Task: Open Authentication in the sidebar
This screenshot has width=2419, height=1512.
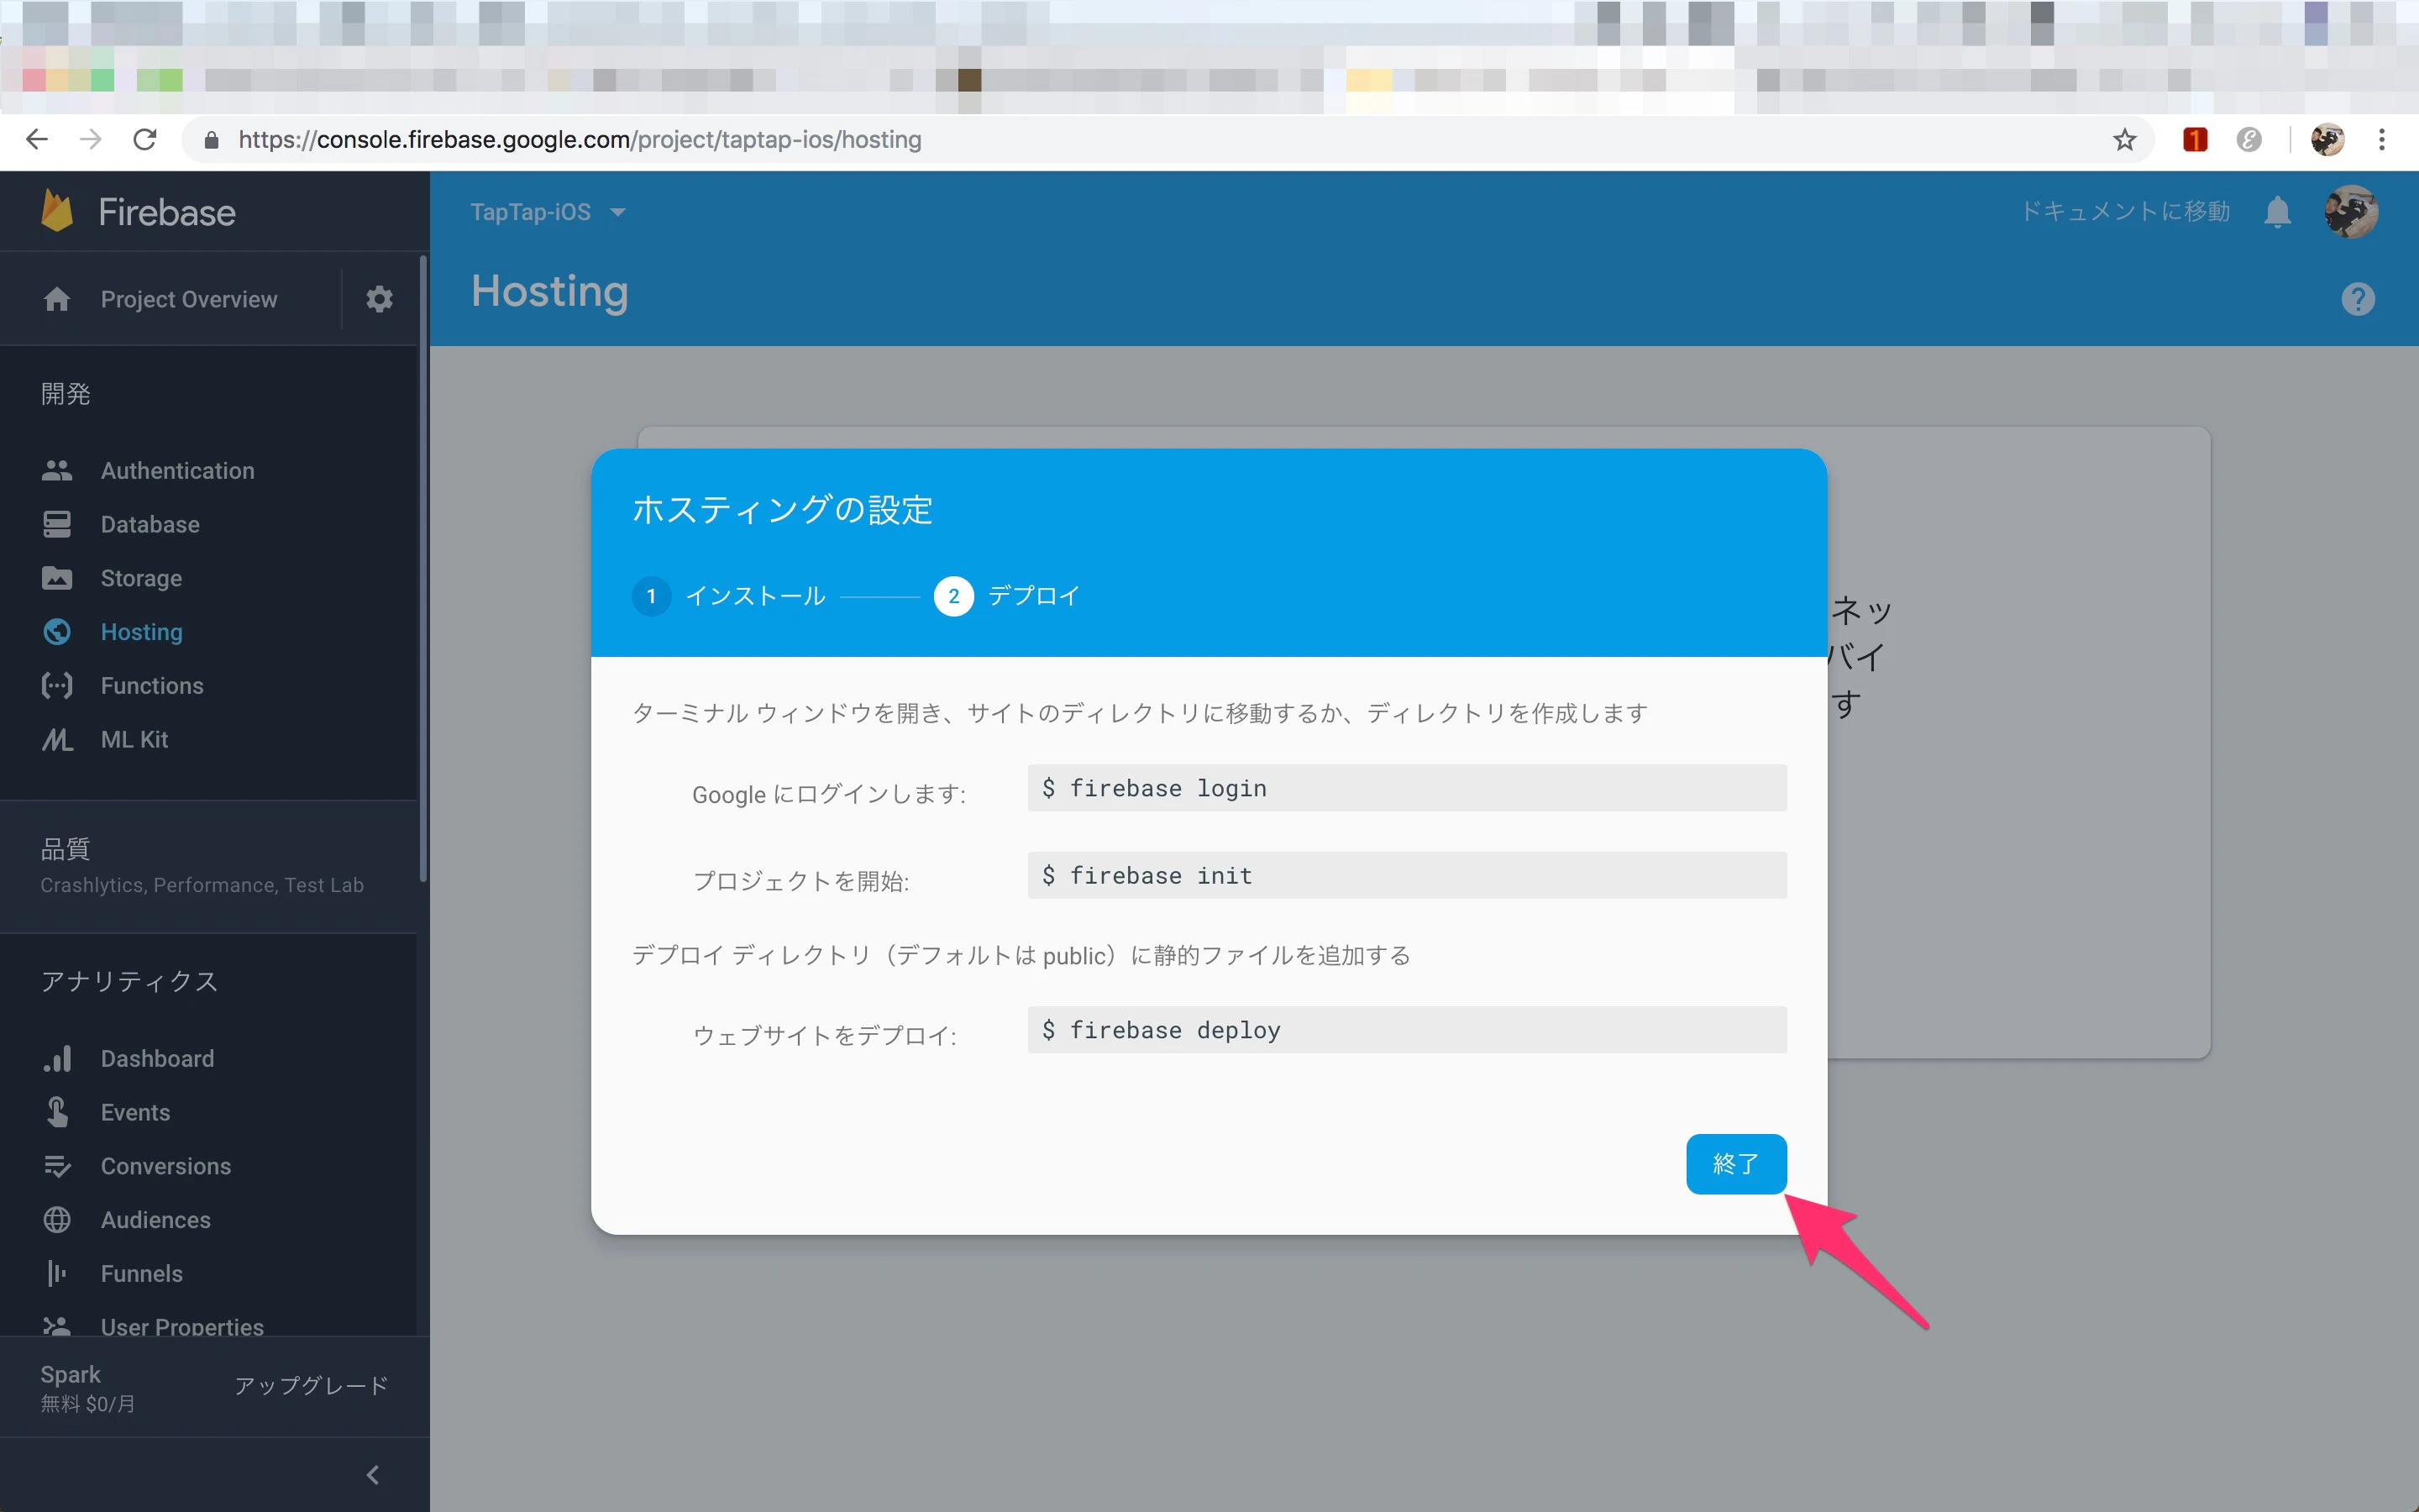Action: tap(177, 470)
